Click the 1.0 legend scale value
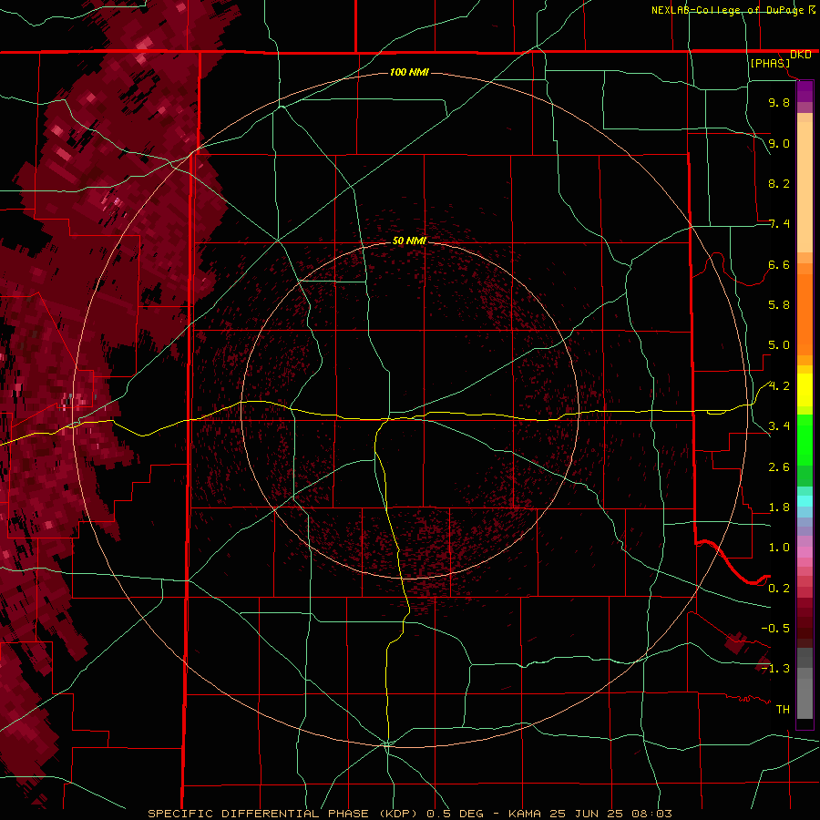Image resolution: width=820 pixels, height=820 pixels. 779,548
